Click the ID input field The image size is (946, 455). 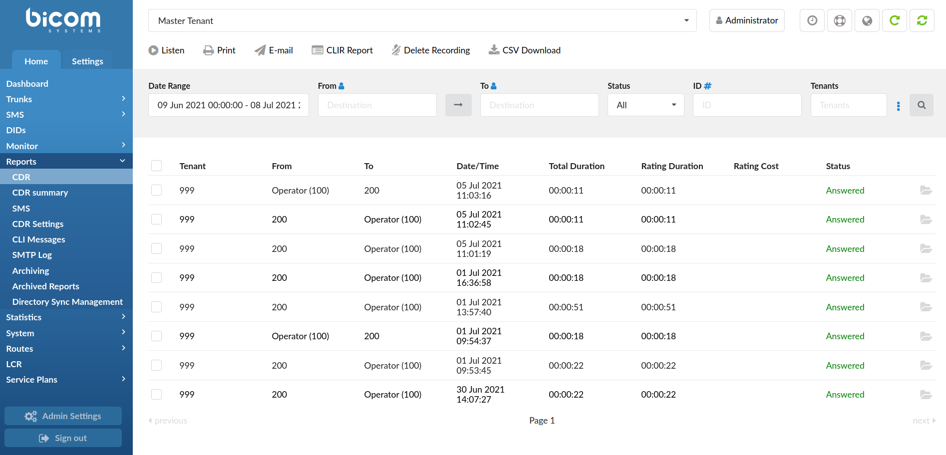(x=747, y=105)
